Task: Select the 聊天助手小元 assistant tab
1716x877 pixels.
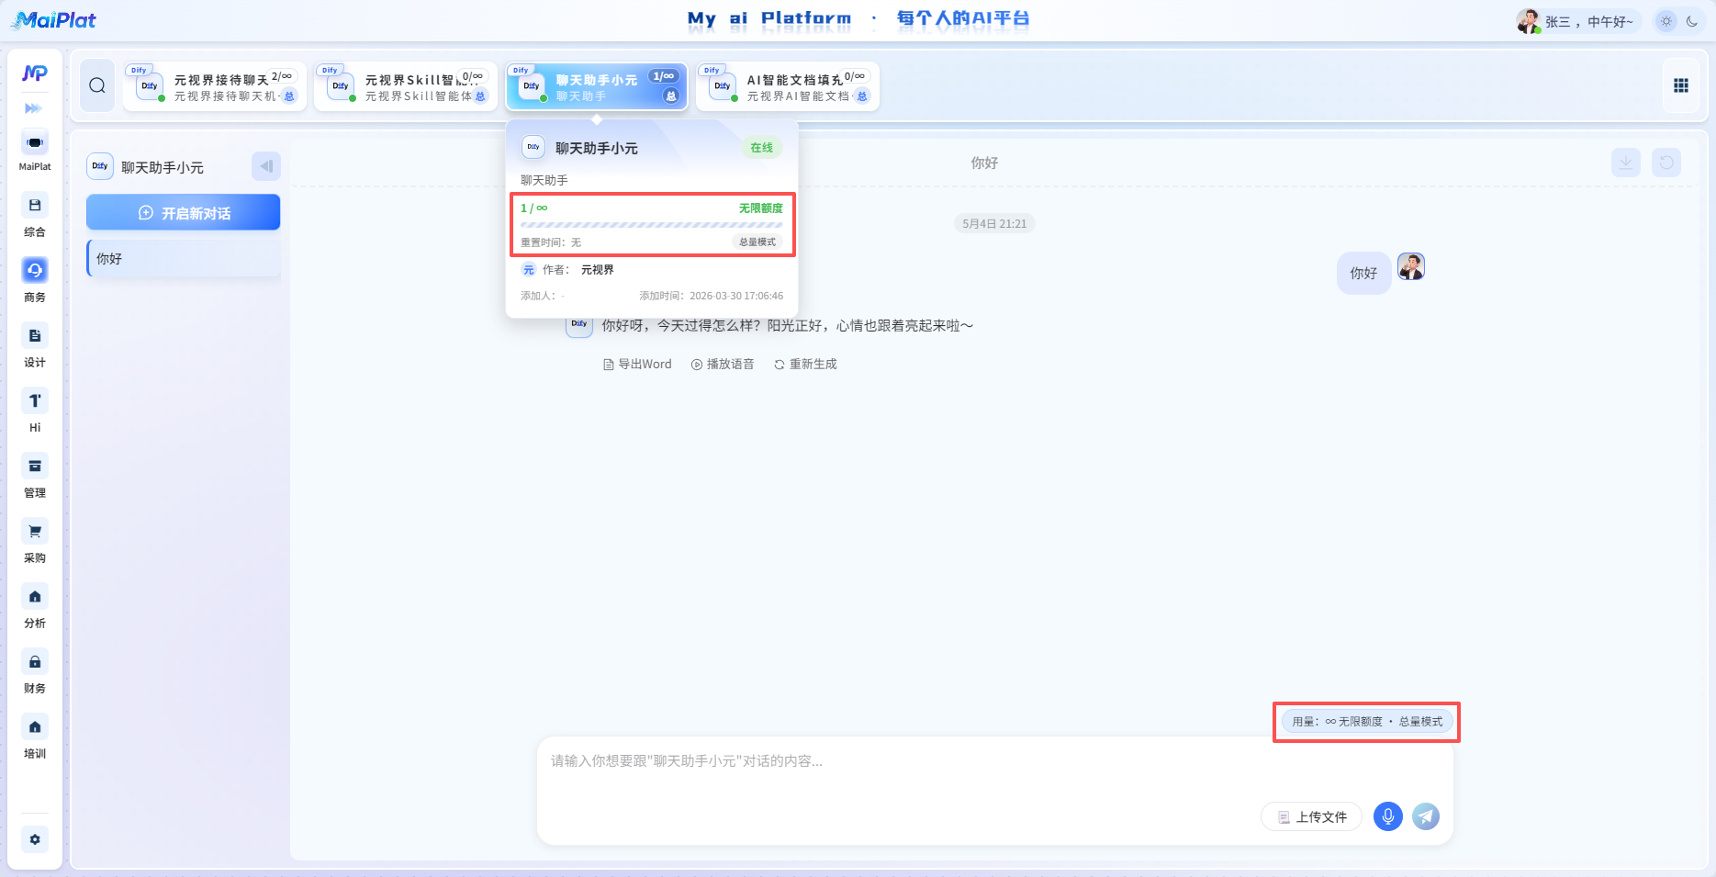Action: click(x=597, y=86)
